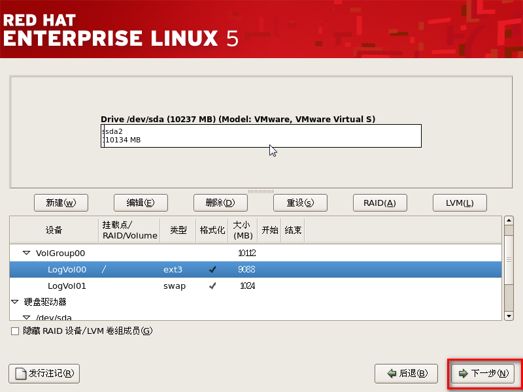The height and width of the screenshot is (392, 523).
Task: Click the green back arrow icon on 后退
Action: [392, 373]
